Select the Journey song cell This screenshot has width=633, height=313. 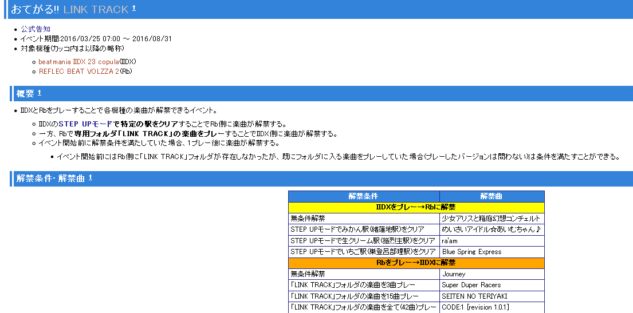[492, 274]
